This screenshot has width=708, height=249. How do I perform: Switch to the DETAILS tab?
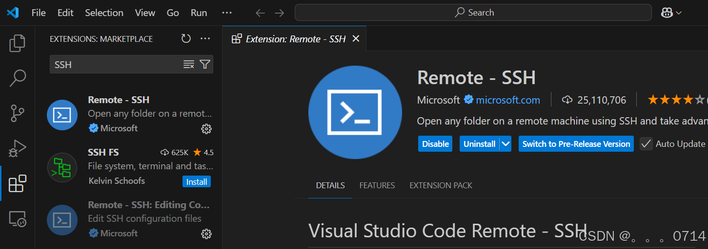(330, 185)
